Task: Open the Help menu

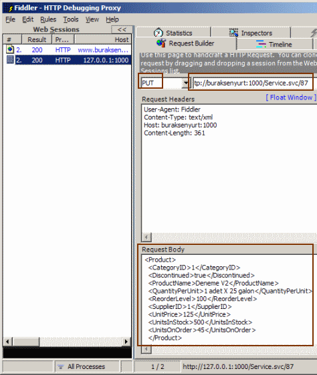Action: pyautogui.click(x=112, y=19)
